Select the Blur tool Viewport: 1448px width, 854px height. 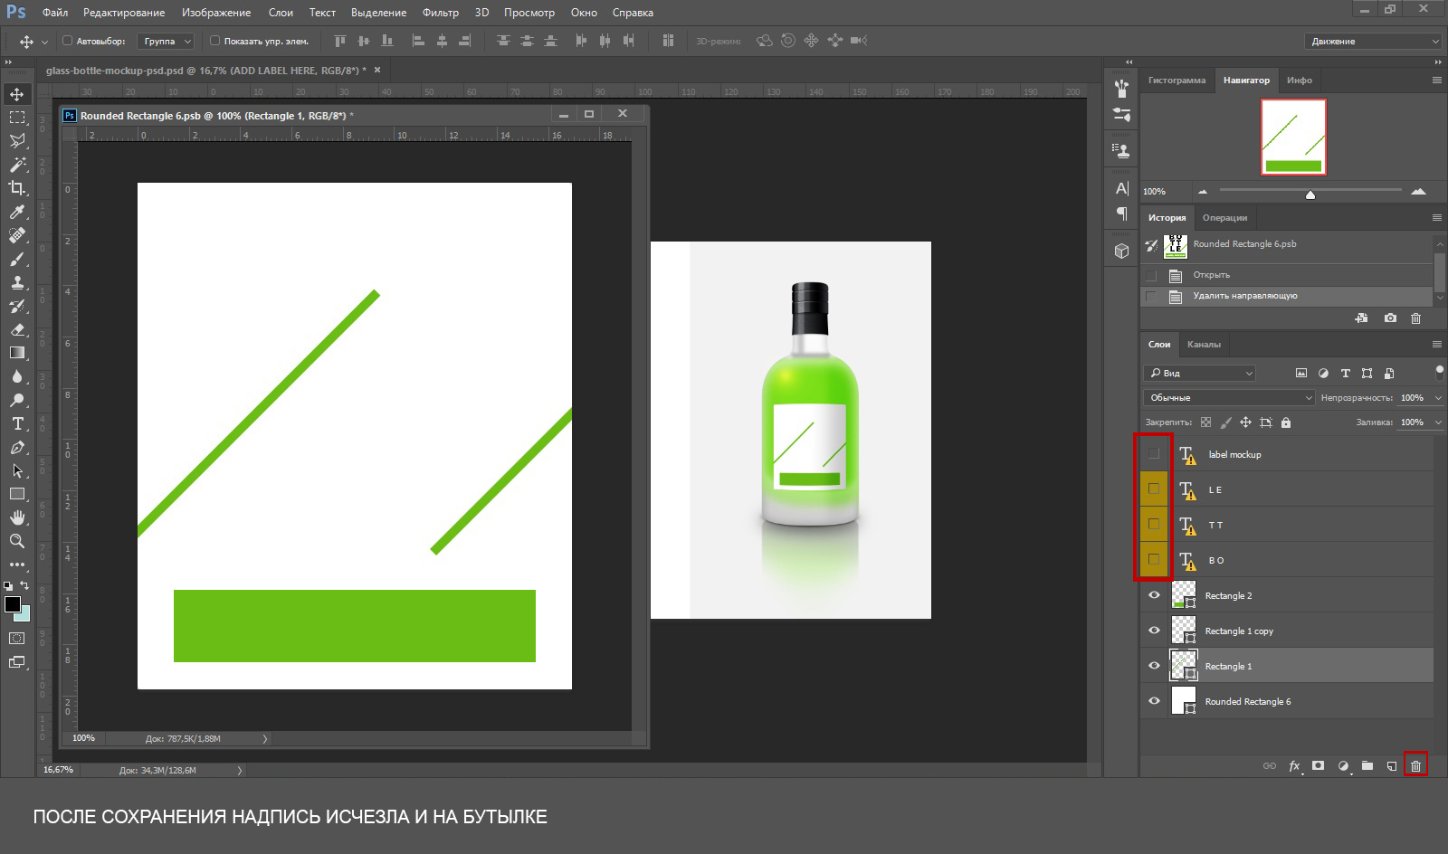point(17,376)
